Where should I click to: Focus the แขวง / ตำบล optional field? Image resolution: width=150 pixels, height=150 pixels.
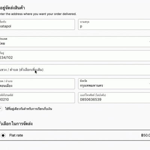click(75, 70)
